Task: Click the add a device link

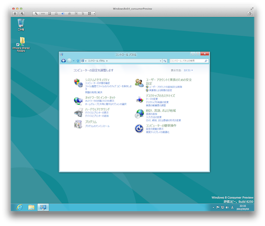Action: [97, 116]
